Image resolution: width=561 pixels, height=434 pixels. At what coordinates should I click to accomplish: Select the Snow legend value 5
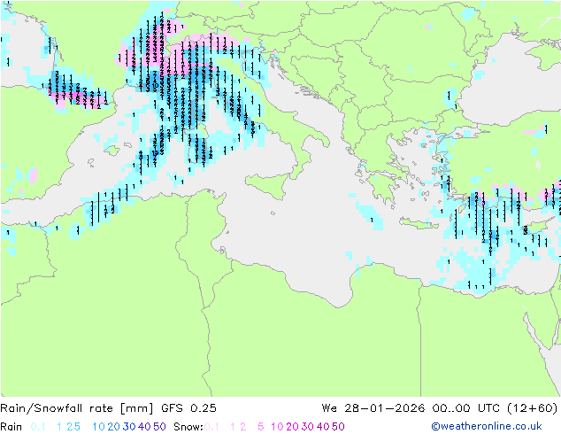point(261,427)
